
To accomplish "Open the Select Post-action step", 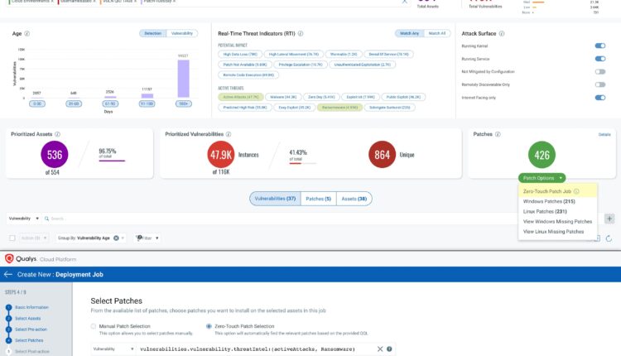I will (x=32, y=351).
